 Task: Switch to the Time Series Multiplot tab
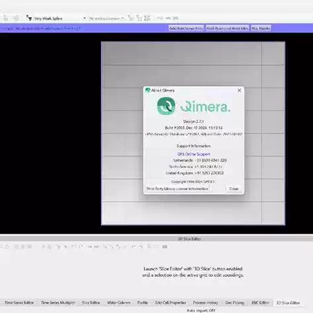point(58,303)
